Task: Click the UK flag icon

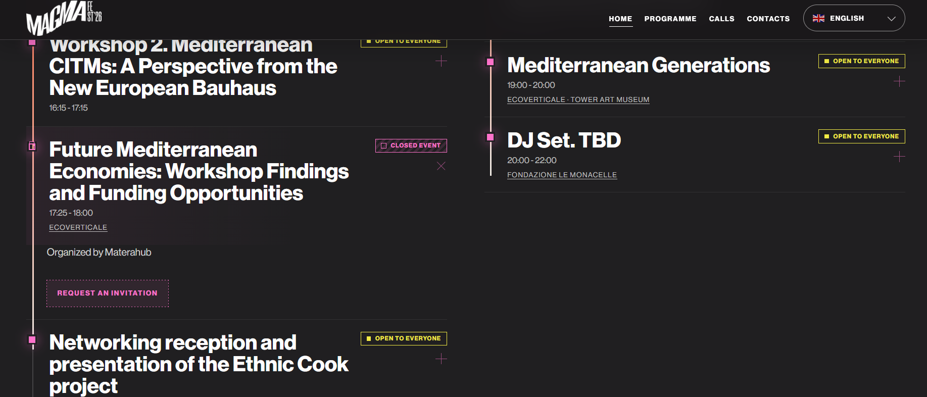Action: (x=818, y=18)
